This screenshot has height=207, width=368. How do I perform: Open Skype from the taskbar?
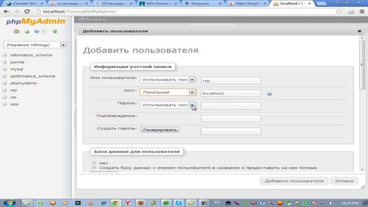point(178,203)
